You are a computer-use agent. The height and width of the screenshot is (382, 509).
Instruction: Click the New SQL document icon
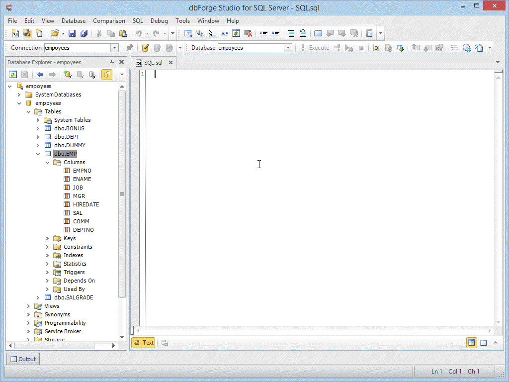[x=15, y=33]
